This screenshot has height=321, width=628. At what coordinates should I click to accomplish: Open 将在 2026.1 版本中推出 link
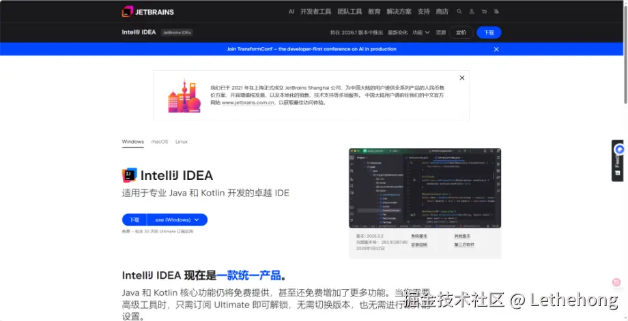(x=356, y=33)
